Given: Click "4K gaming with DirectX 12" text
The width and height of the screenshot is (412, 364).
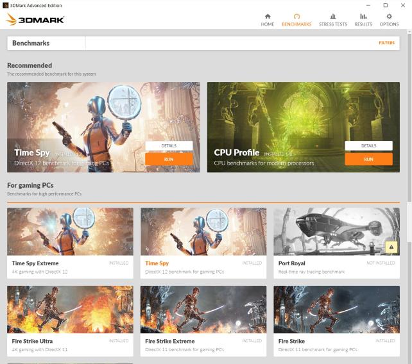Looking at the screenshot, I should (x=40, y=272).
